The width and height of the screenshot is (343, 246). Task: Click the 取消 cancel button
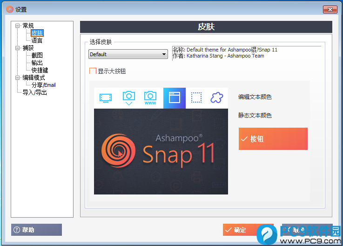tap(307, 230)
